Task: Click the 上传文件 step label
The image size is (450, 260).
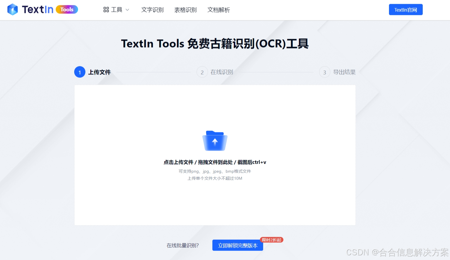Action: pos(99,72)
